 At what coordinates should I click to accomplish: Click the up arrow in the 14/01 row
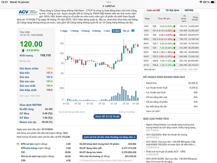pos(174,26)
